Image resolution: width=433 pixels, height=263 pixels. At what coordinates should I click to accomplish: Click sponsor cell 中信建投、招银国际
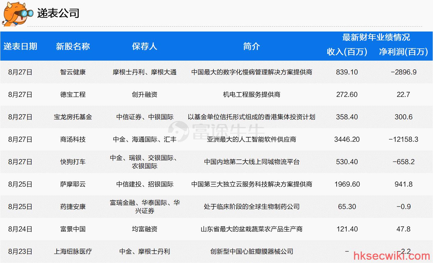pyautogui.click(x=145, y=184)
